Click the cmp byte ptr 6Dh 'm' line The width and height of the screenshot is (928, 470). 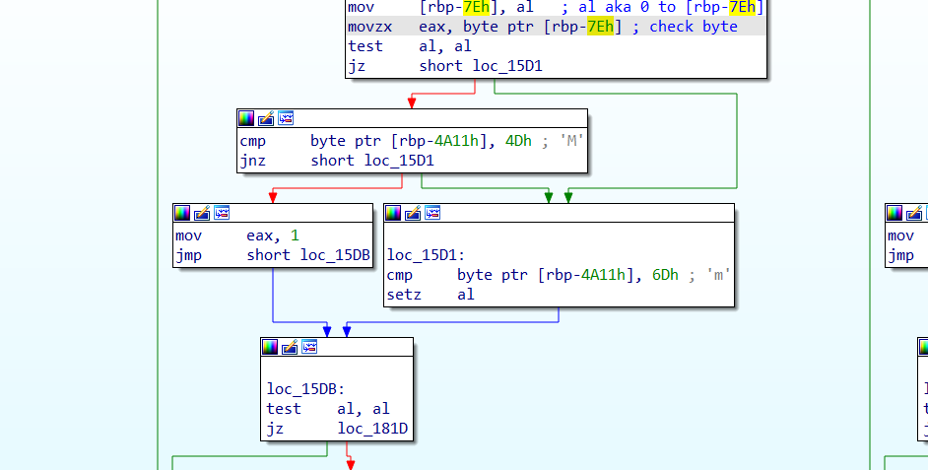pyautogui.click(x=559, y=275)
